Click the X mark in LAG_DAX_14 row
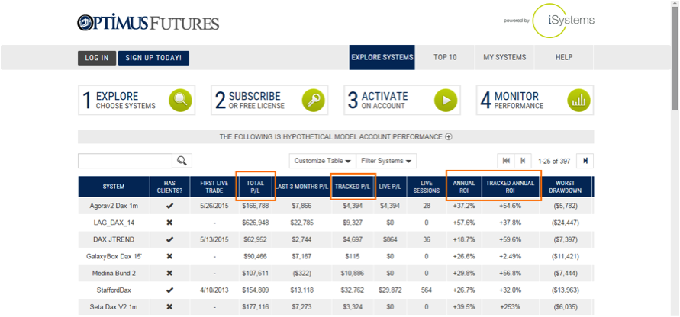Viewport: 680px width, 317px height. (x=169, y=223)
